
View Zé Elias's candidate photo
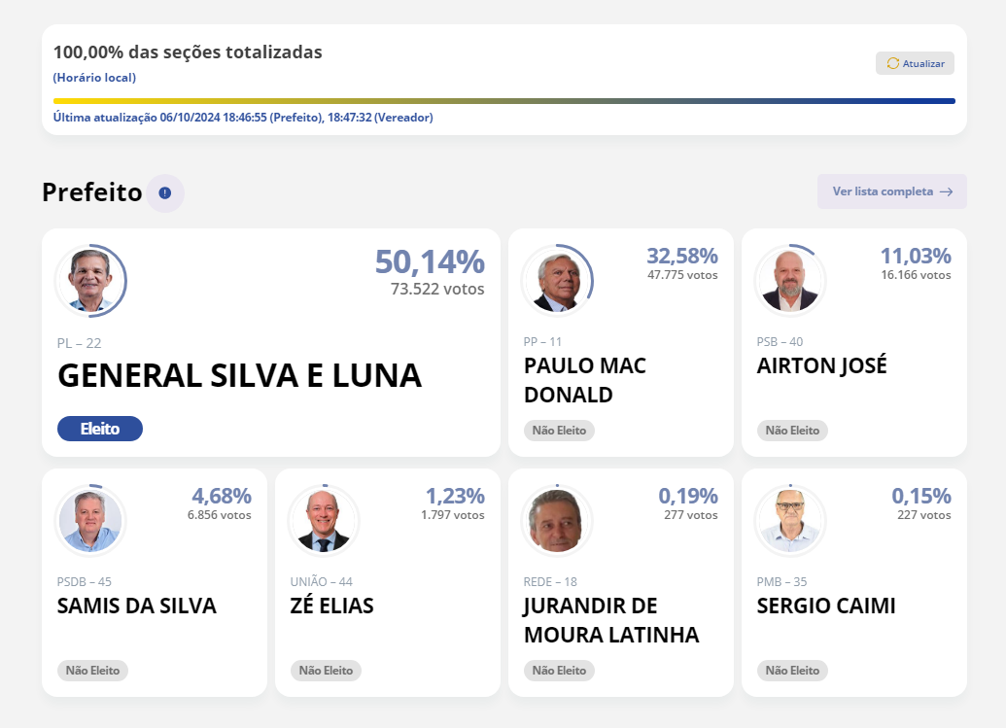pos(324,520)
